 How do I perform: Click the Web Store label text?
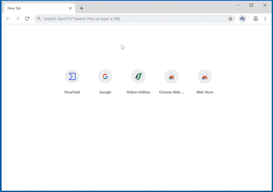point(205,92)
